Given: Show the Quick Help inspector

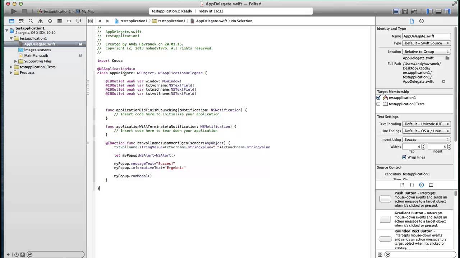Looking at the screenshot, I should [422, 21].
